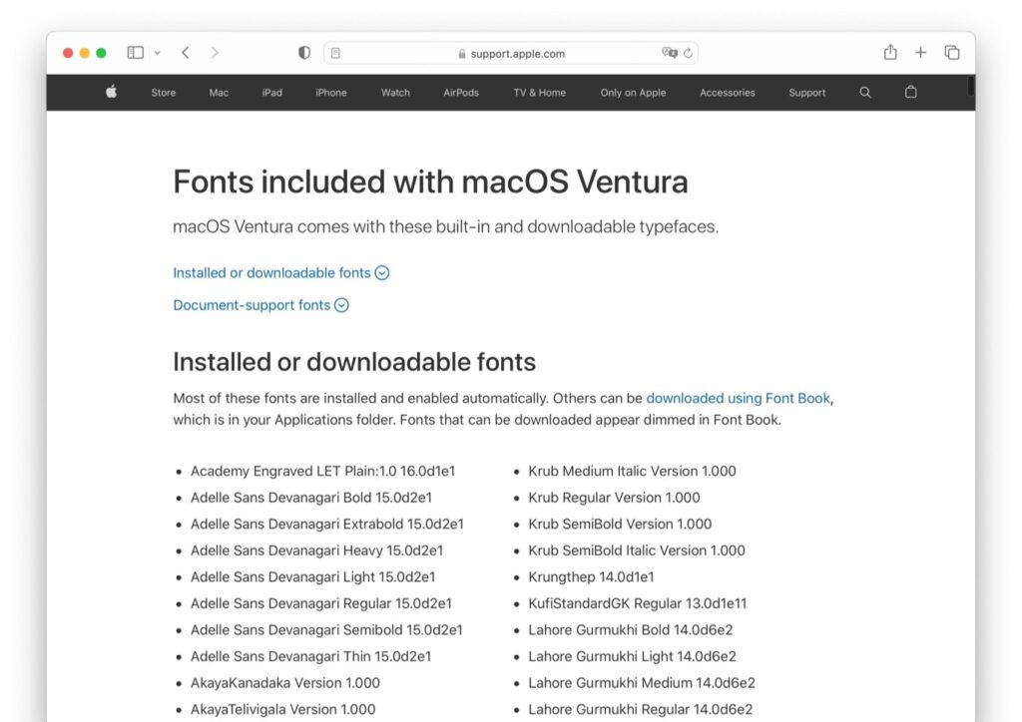Open the AirPods menu item
Viewport: 1022px width, 722px height.
(x=460, y=92)
